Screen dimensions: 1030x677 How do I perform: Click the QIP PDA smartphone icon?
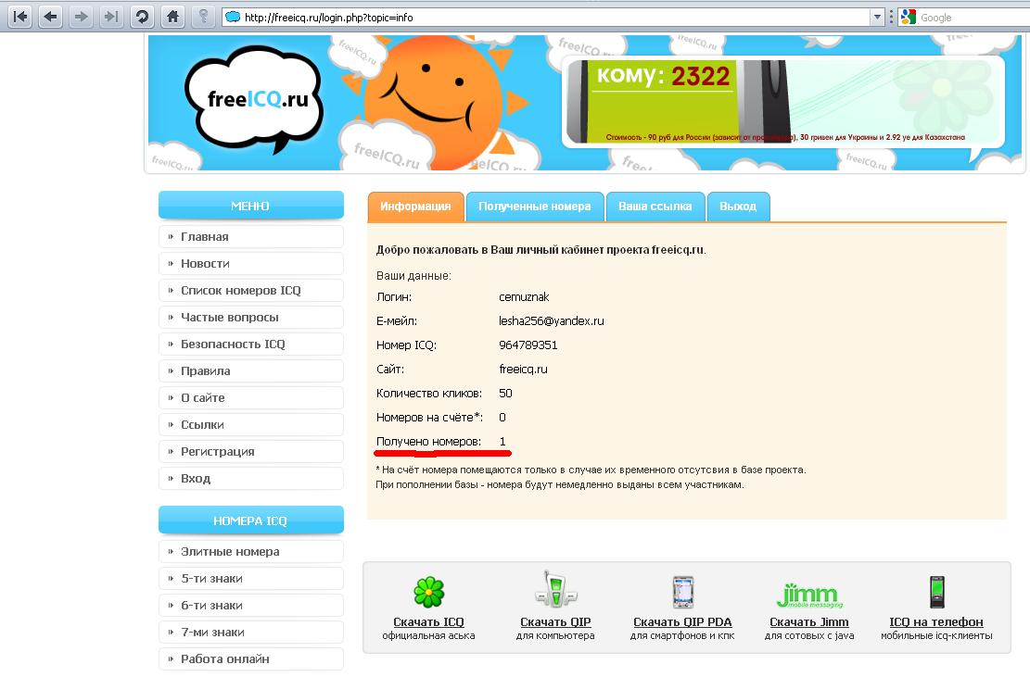683,592
